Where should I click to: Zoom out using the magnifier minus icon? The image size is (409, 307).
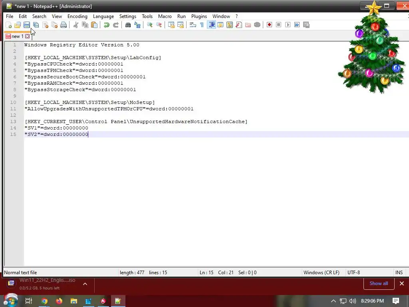(159, 25)
